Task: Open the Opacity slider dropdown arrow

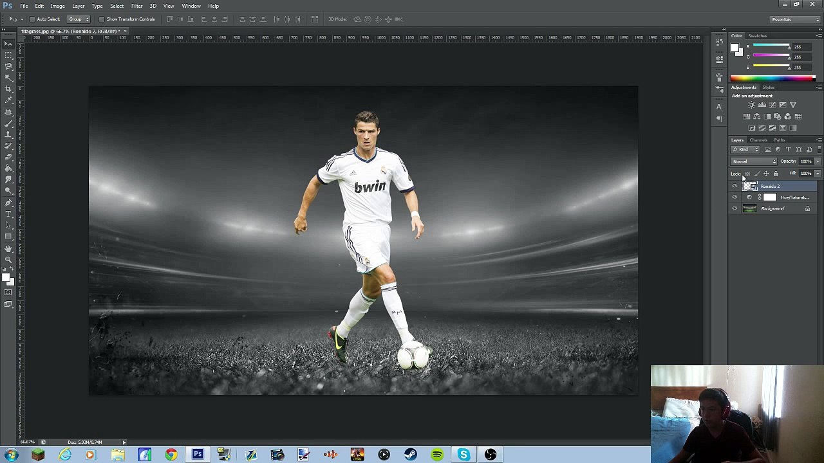Action: (818, 161)
